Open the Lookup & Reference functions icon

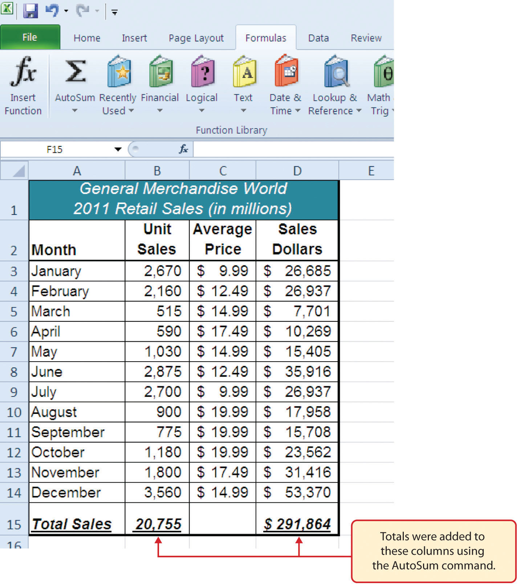click(336, 72)
